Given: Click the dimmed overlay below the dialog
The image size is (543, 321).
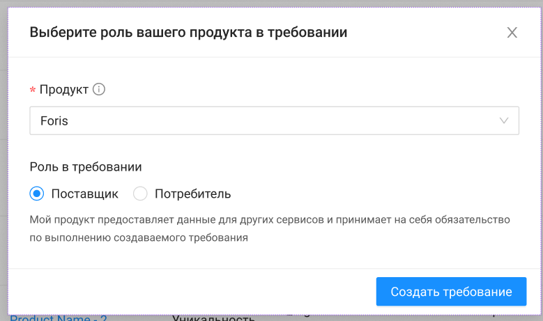Looking at the screenshot, I should 349,317.
